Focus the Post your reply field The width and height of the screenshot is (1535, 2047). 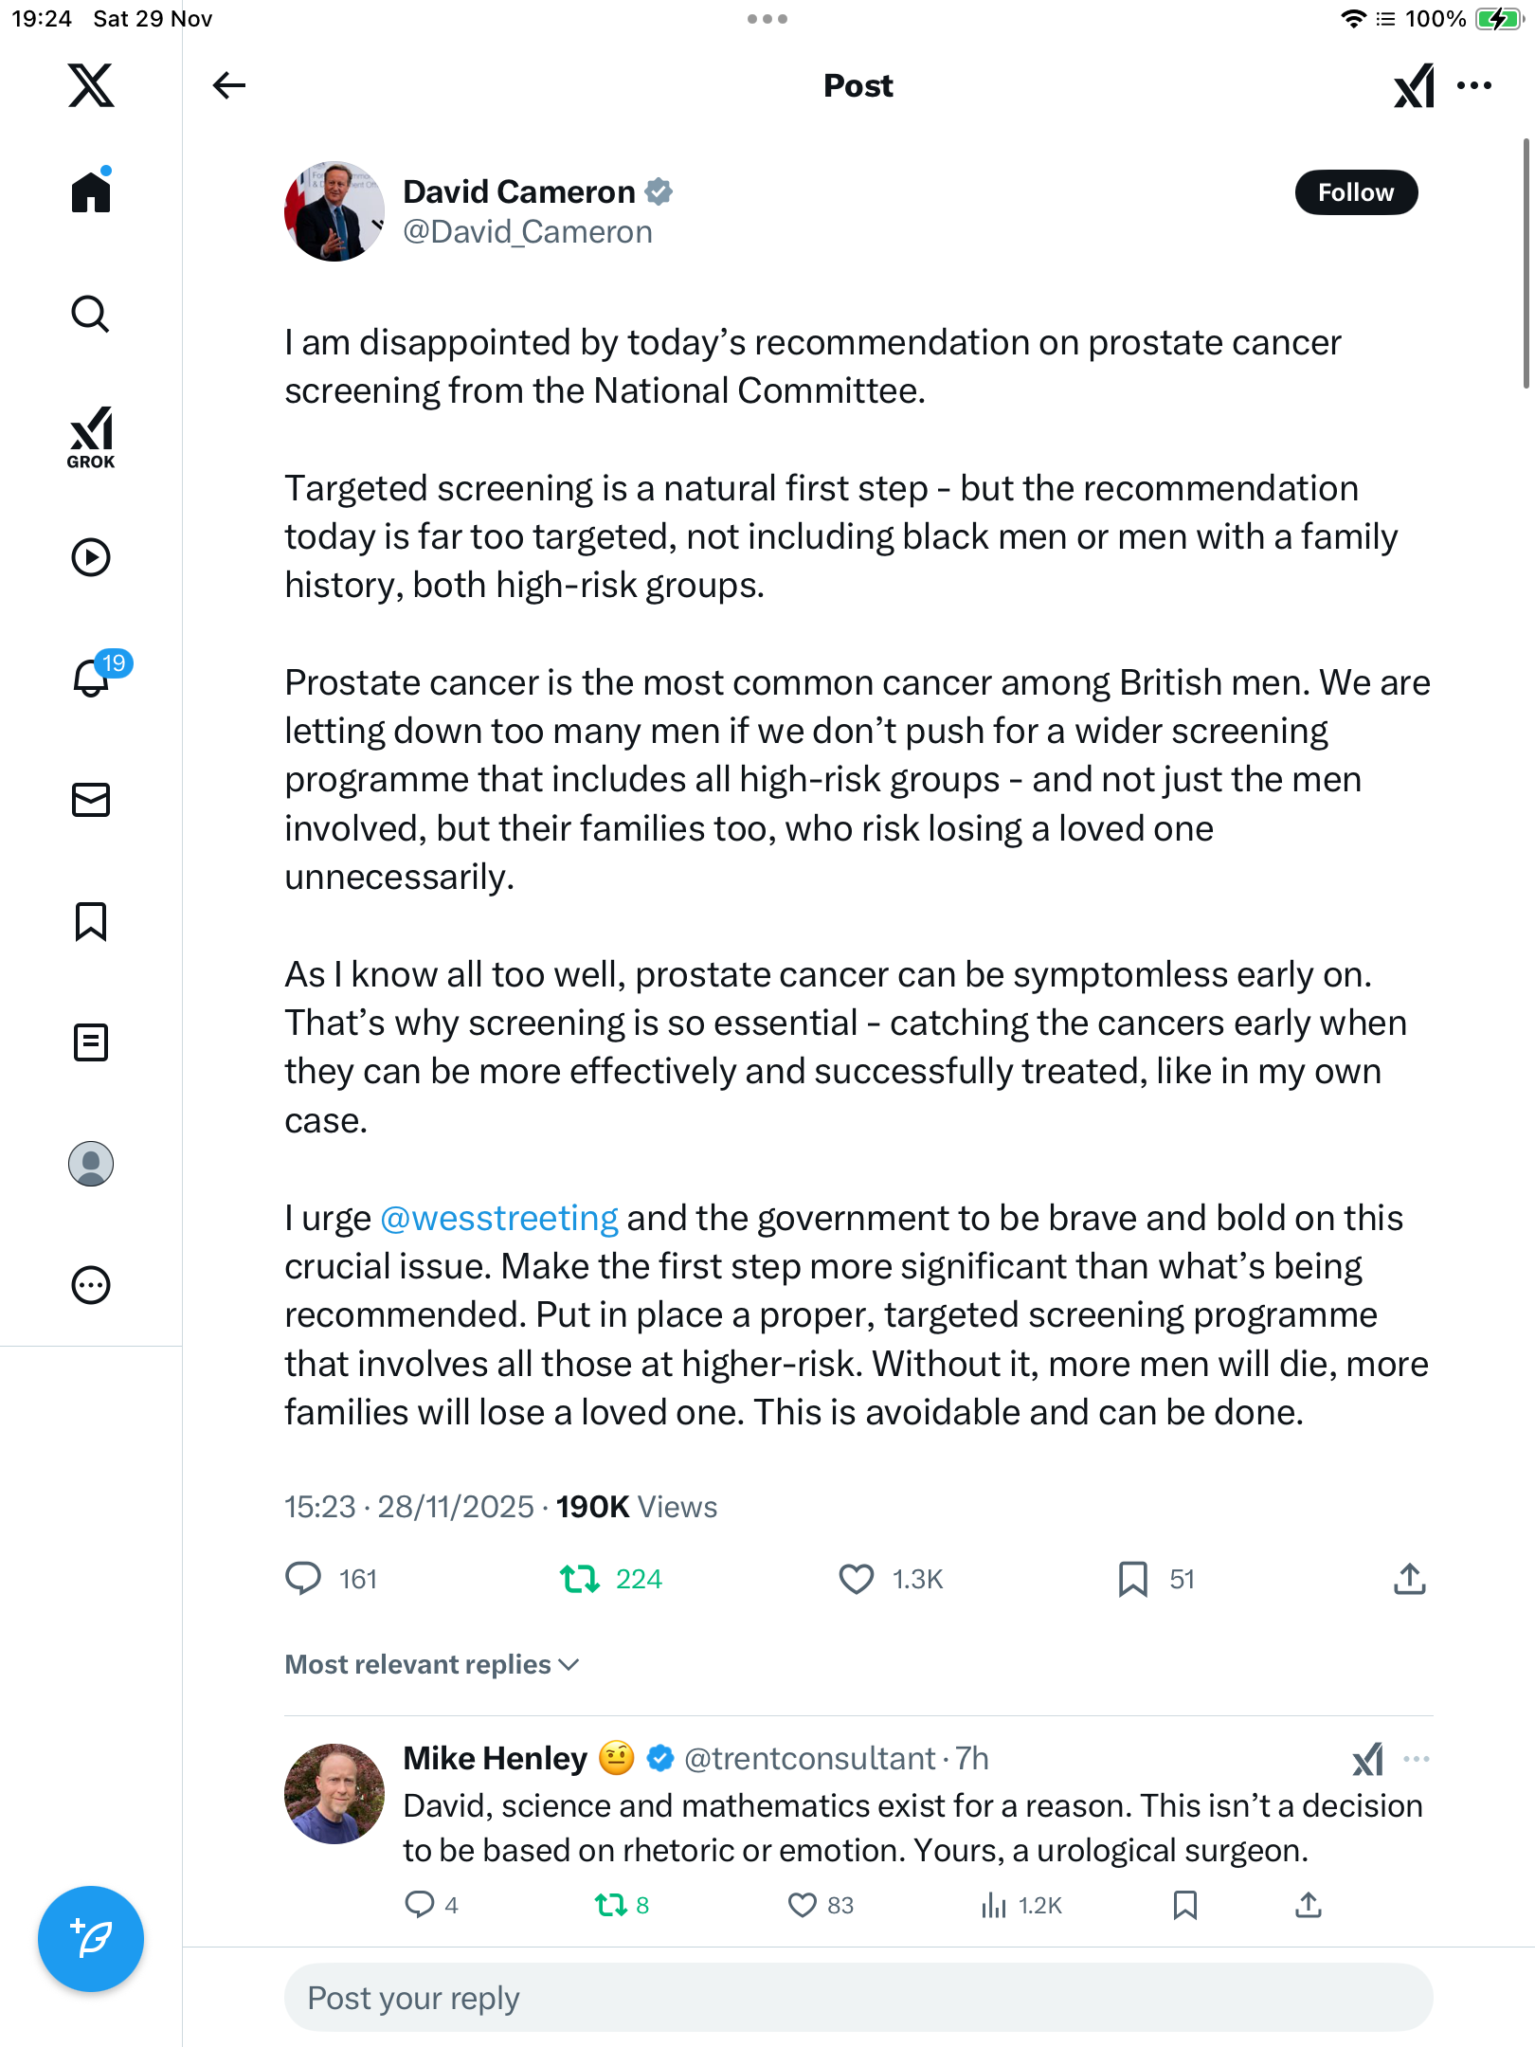point(858,1998)
